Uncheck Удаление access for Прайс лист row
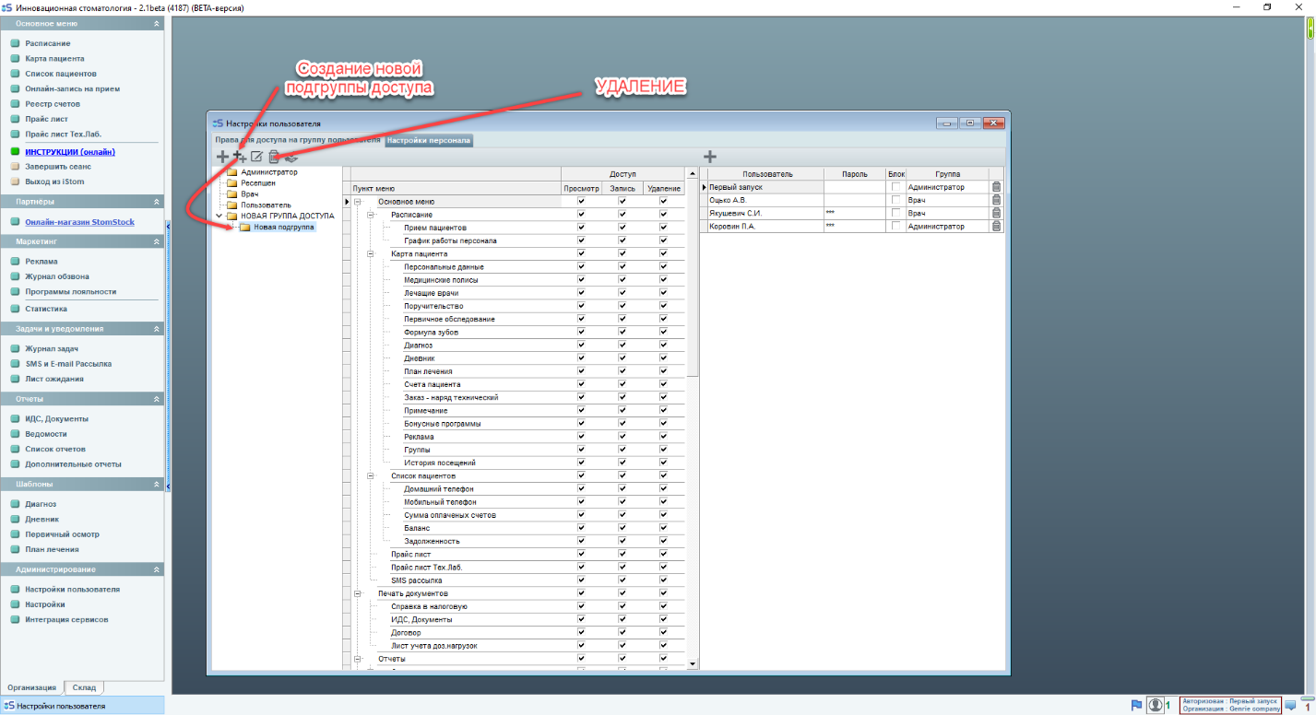The image size is (1316, 715). [x=663, y=555]
